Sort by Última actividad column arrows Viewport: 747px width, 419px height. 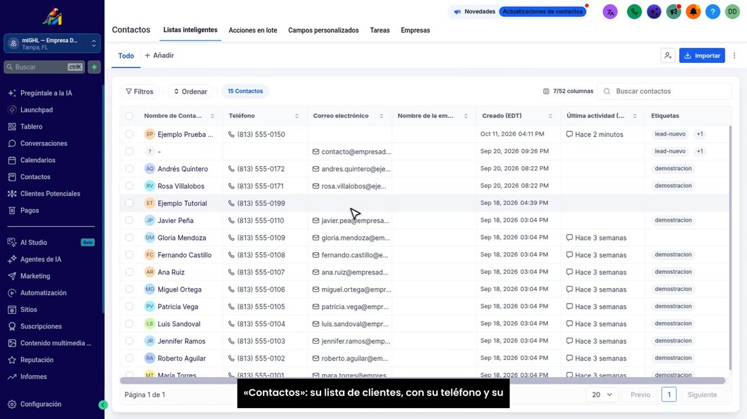point(634,116)
